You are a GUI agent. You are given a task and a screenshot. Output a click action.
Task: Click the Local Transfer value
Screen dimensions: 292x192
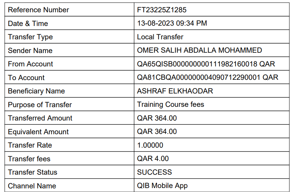[x=160, y=37]
